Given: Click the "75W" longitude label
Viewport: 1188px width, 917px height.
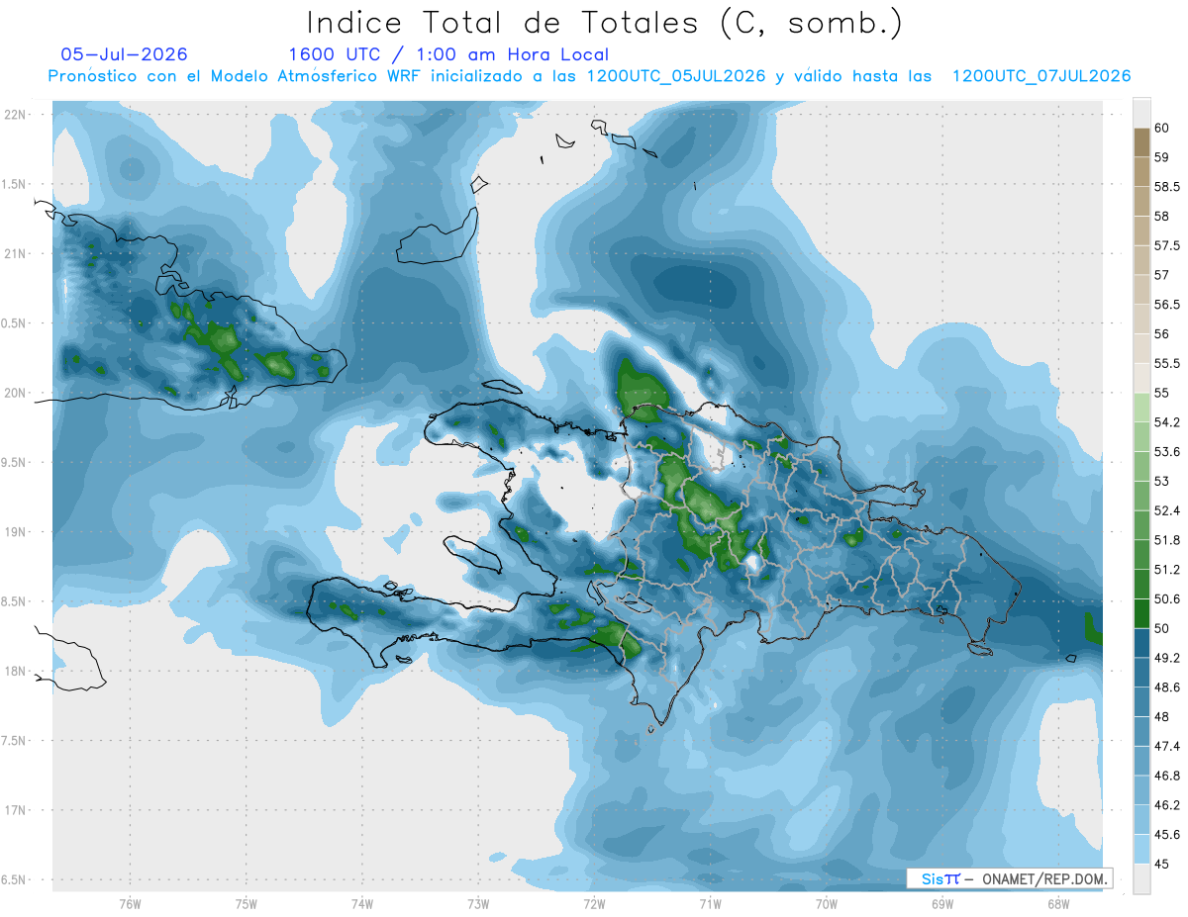Looking at the screenshot, I should [246, 904].
